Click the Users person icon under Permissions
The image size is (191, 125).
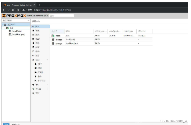pos(36,64)
